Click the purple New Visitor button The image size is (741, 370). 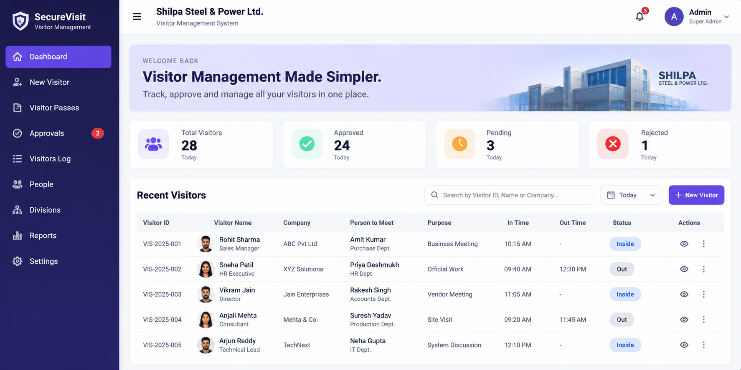pos(696,195)
